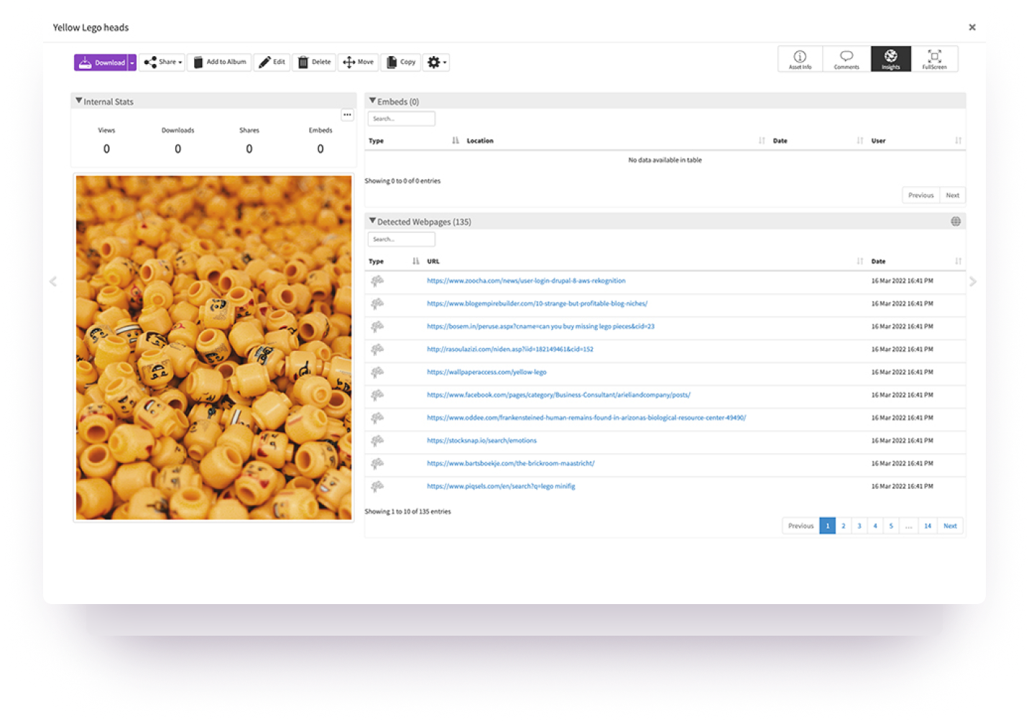Go to the next asset arrow
Image resolution: width=1029 pixels, height=722 pixels.
[x=973, y=282]
